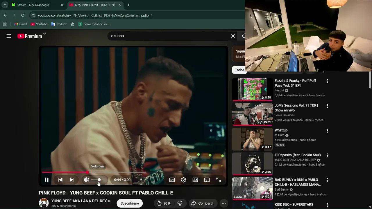Viewport: 372px width, 209px height.
Task: Open El Papasito feat. Cookin Soul video
Action: (298, 155)
